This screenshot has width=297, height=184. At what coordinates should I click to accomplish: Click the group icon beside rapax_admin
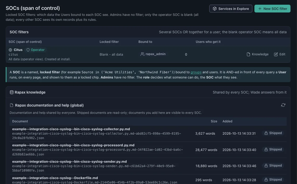[x=142, y=54]
